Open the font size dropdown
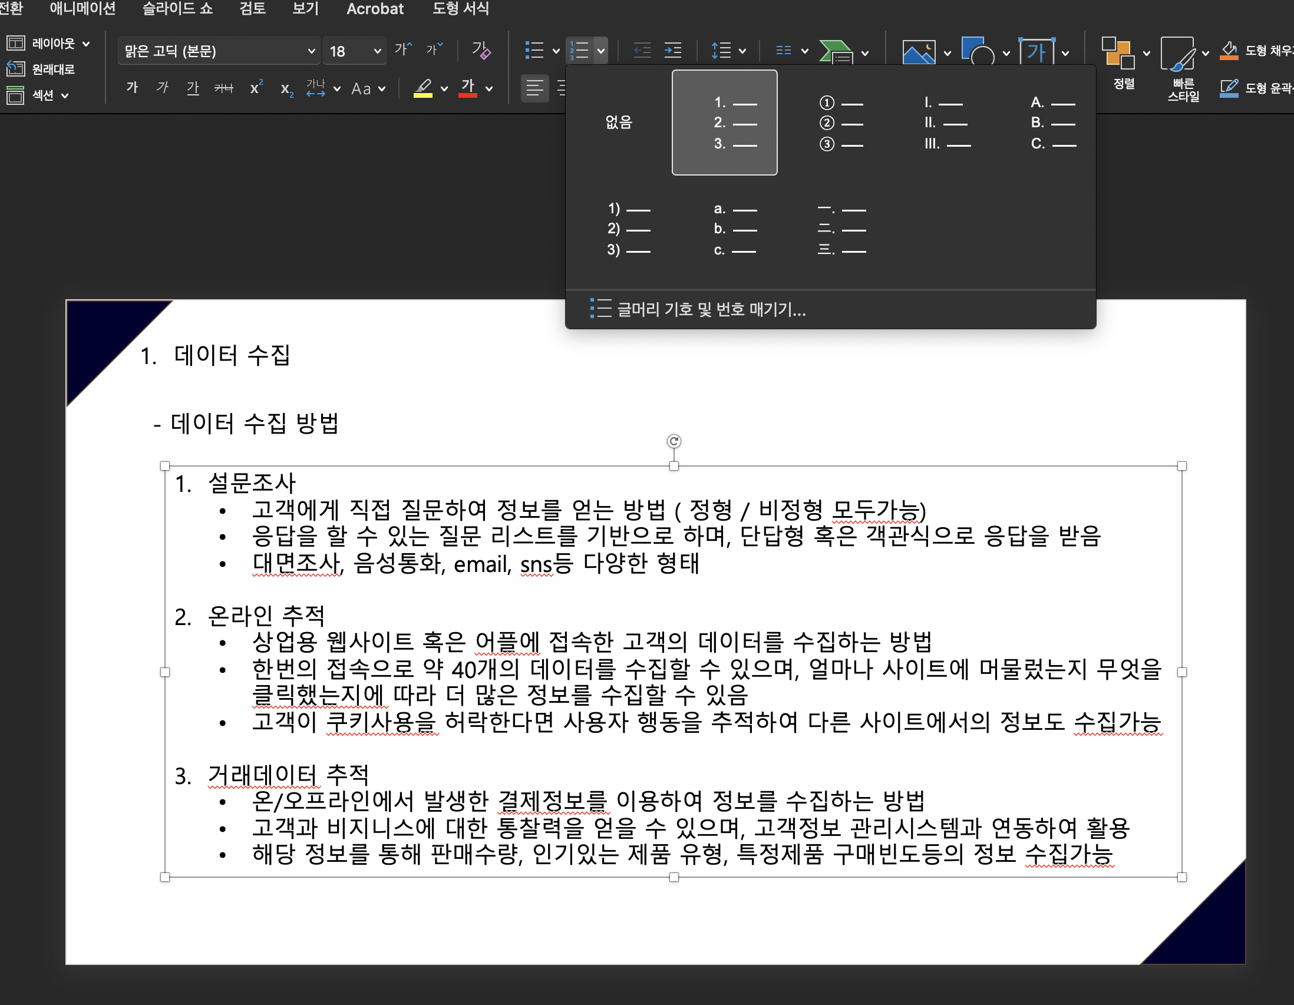 point(377,51)
